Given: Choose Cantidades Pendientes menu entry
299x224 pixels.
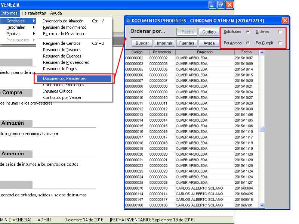Looking at the screenshot, I should coord(74,85).
